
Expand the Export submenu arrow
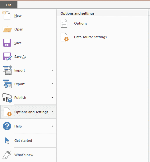click(52, 84)
